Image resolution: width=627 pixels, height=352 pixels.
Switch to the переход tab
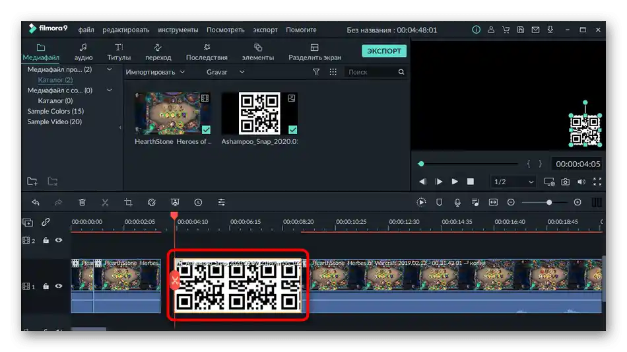point(158,52)
